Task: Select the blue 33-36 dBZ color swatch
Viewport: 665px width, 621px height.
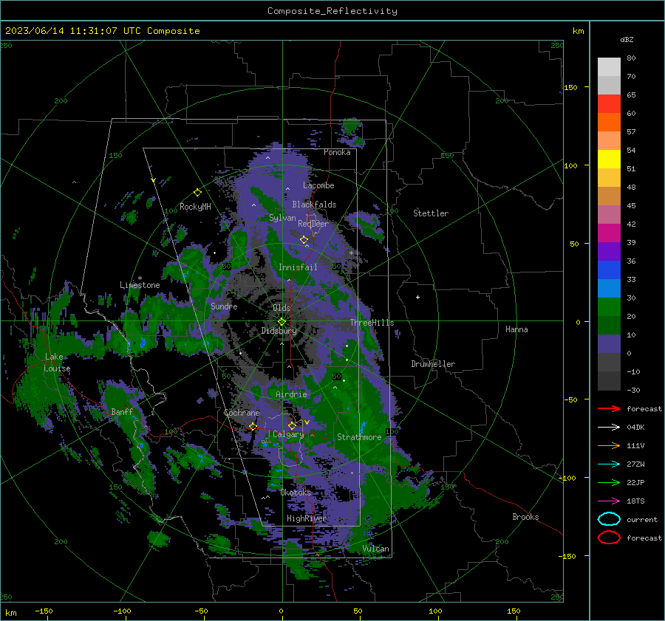Action: click(x=609, y=270)
